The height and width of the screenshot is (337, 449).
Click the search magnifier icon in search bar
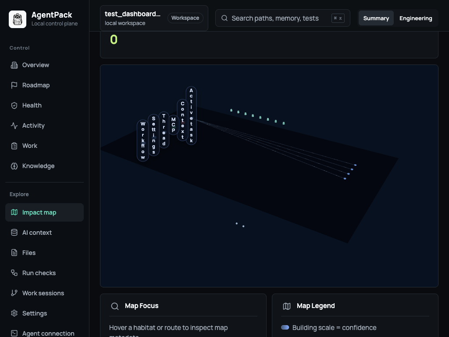[x=224, y=18]
